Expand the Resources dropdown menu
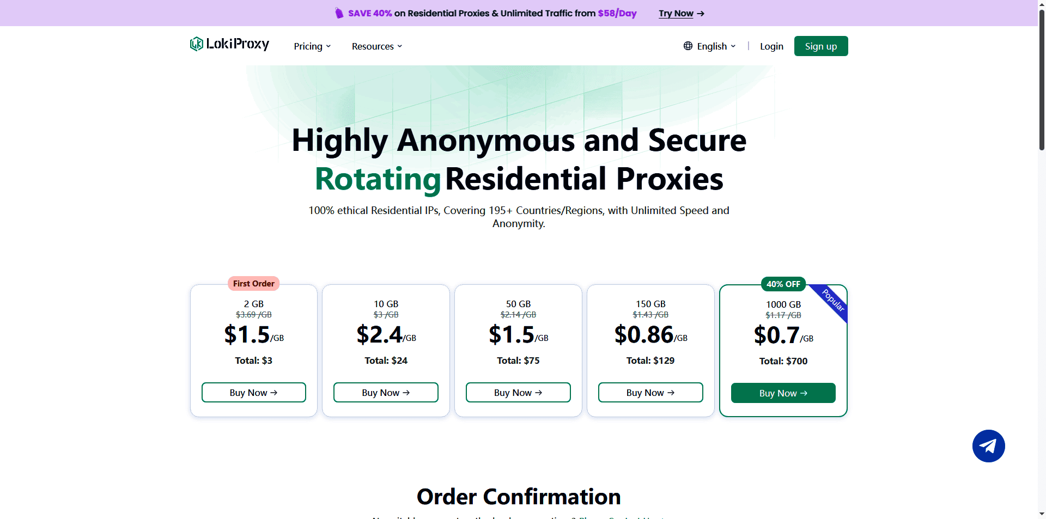This screenshot has width=1046, height=519. (x=377, y=46)
